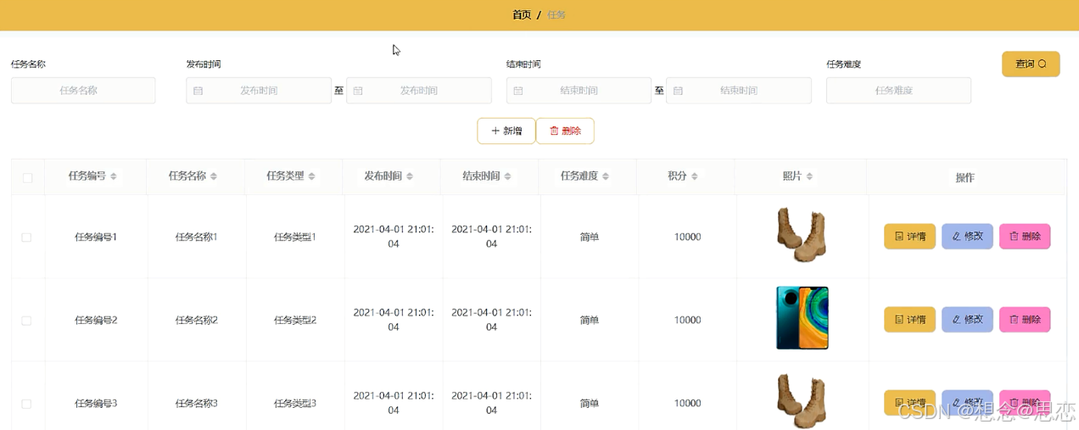
Task: Click the 查询 search button
Action: tap(1031, 64)
